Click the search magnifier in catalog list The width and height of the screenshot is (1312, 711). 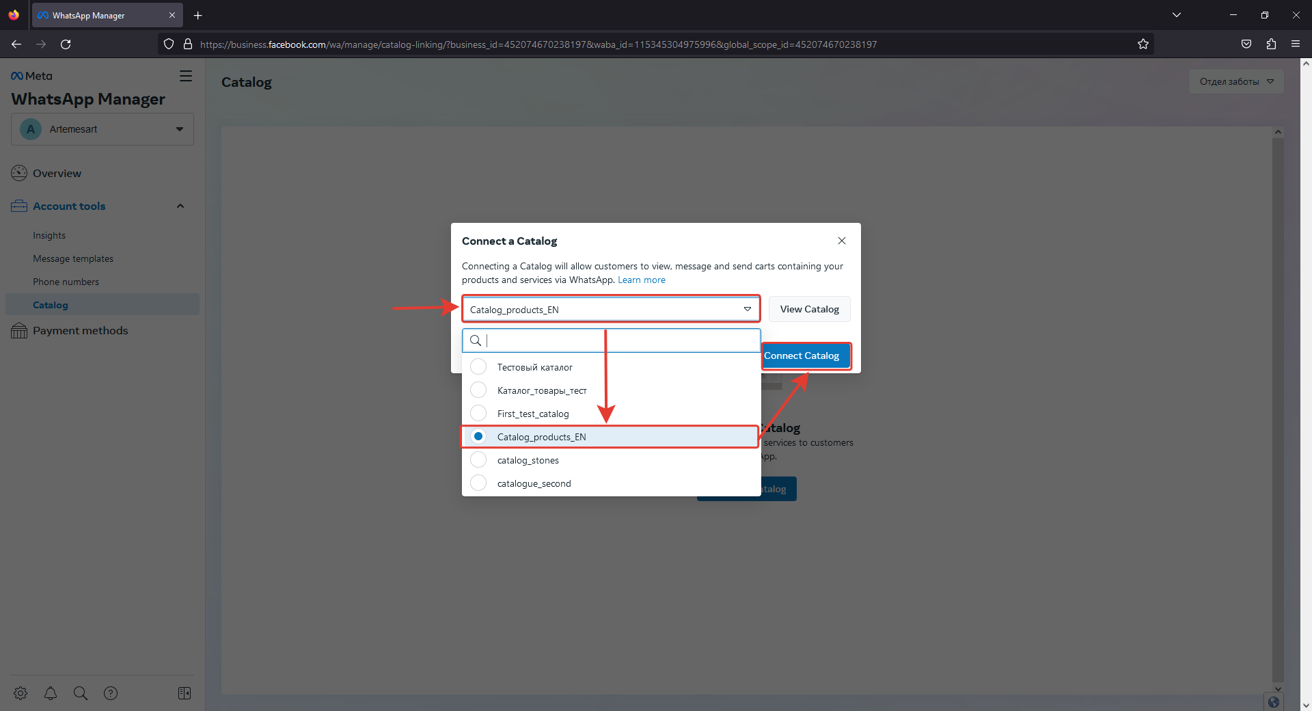pyautogui.click(x=476, y=340)
